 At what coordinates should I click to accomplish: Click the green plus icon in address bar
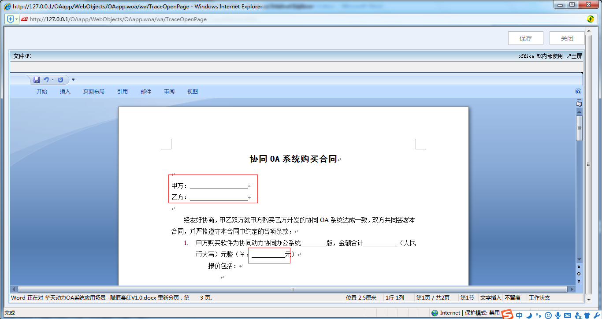pos(591,19)
